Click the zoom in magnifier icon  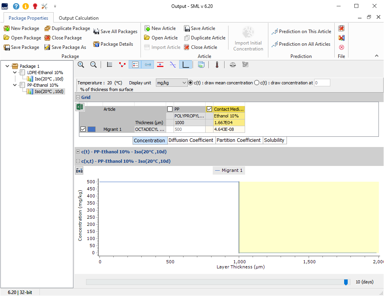click(81, 65)
